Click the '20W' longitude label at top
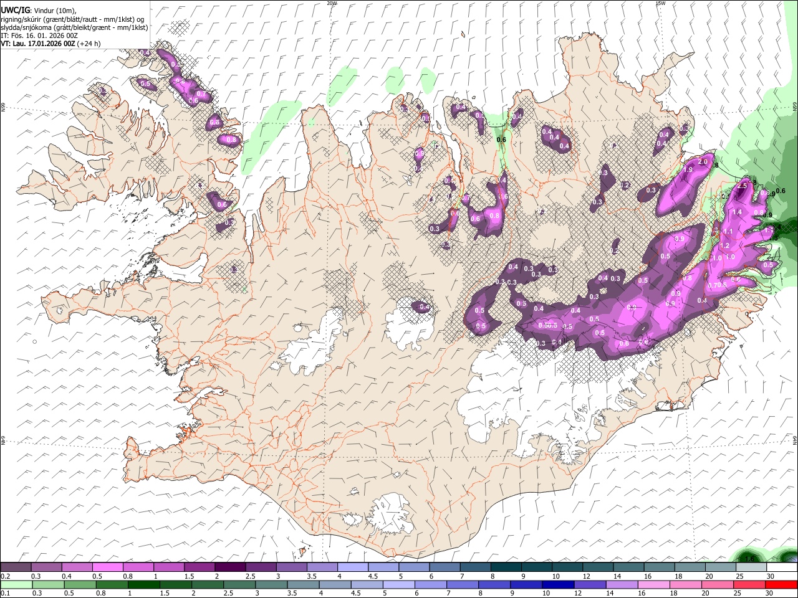 coord(332,3)
